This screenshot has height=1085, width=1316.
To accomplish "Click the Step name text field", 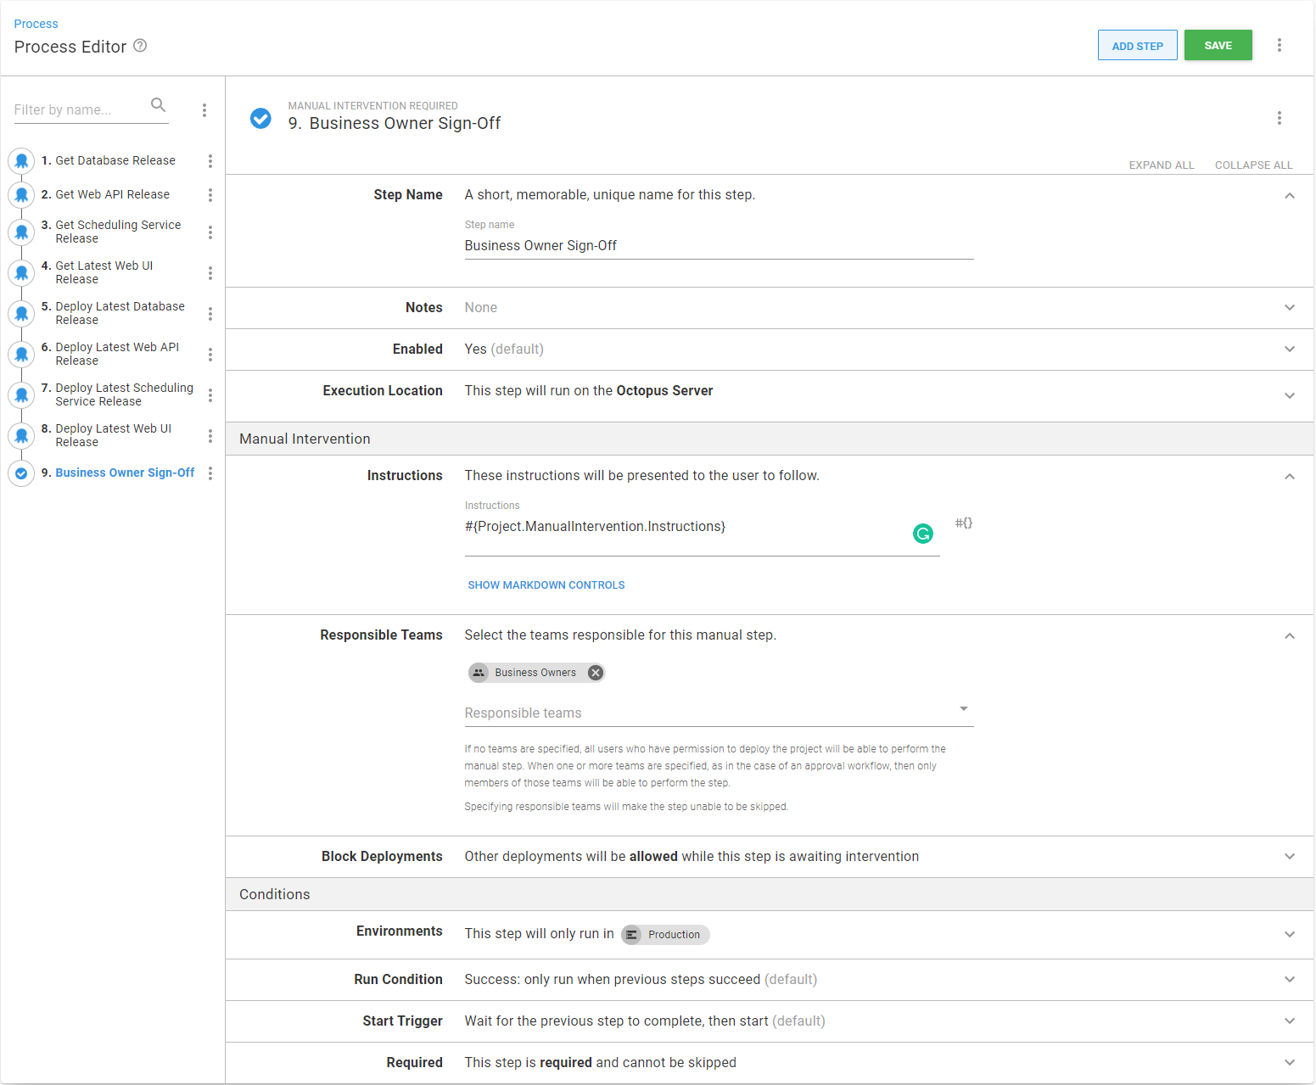I will coord(718,246).
